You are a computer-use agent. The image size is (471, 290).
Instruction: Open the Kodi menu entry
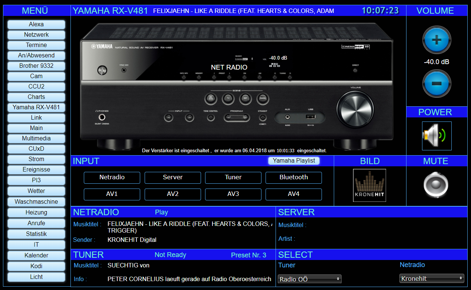36,266
